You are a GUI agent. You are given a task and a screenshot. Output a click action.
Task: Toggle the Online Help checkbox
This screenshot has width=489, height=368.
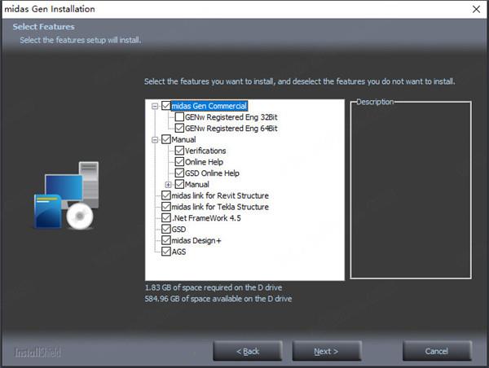point(179,162)
